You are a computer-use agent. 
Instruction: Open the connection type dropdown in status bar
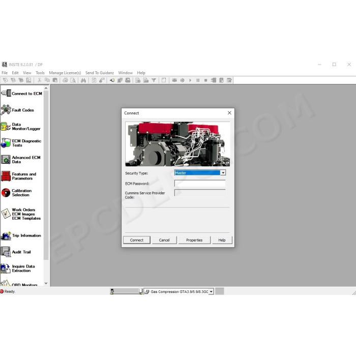[x=211, y=291]
